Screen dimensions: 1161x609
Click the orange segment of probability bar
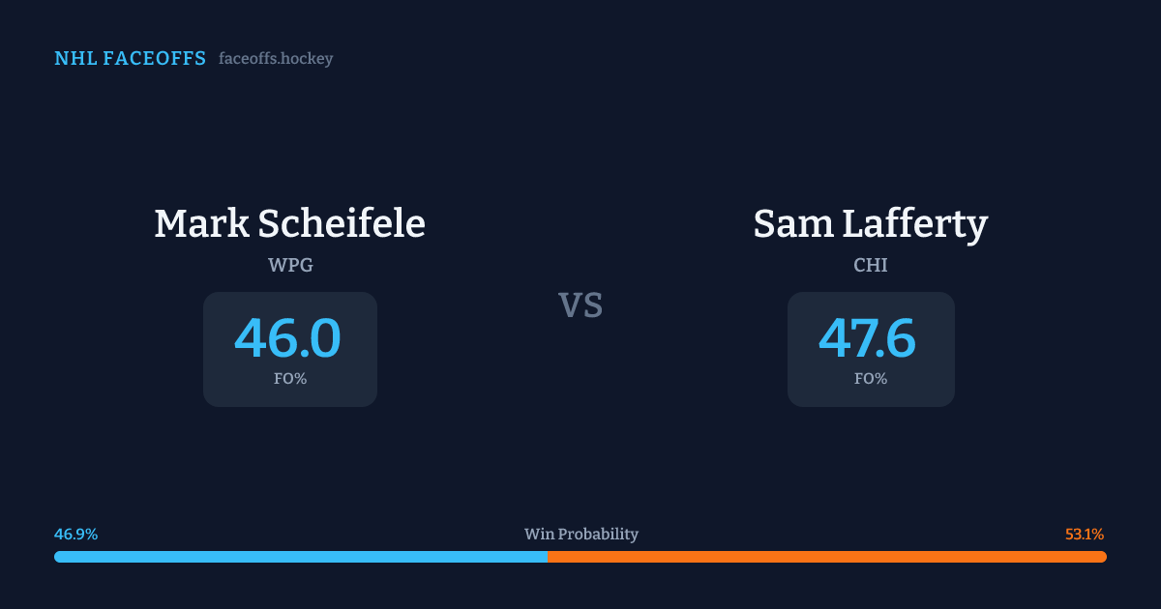point(827,557)
